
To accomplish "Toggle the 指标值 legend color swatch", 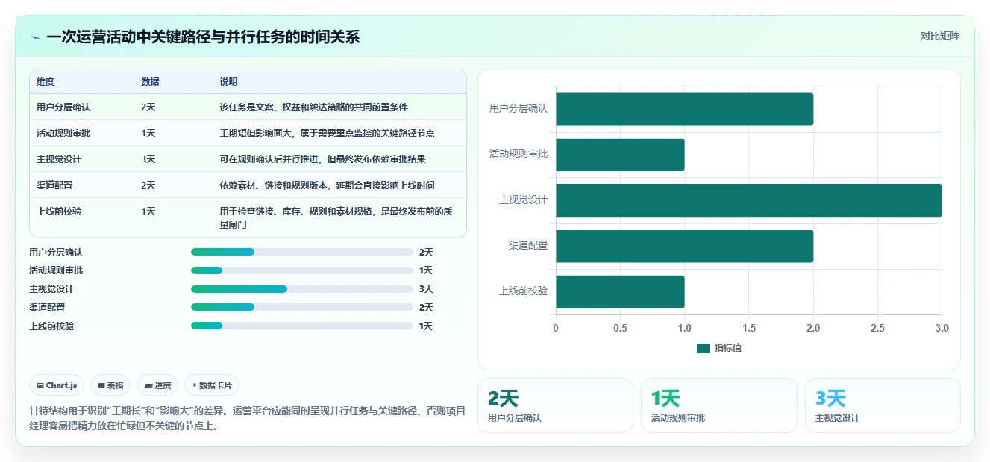I will point(704,348).
